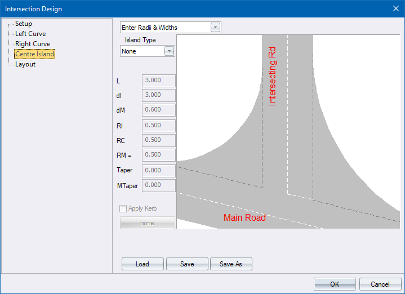
Task: Click the dM value field
Action: [159, 110]
